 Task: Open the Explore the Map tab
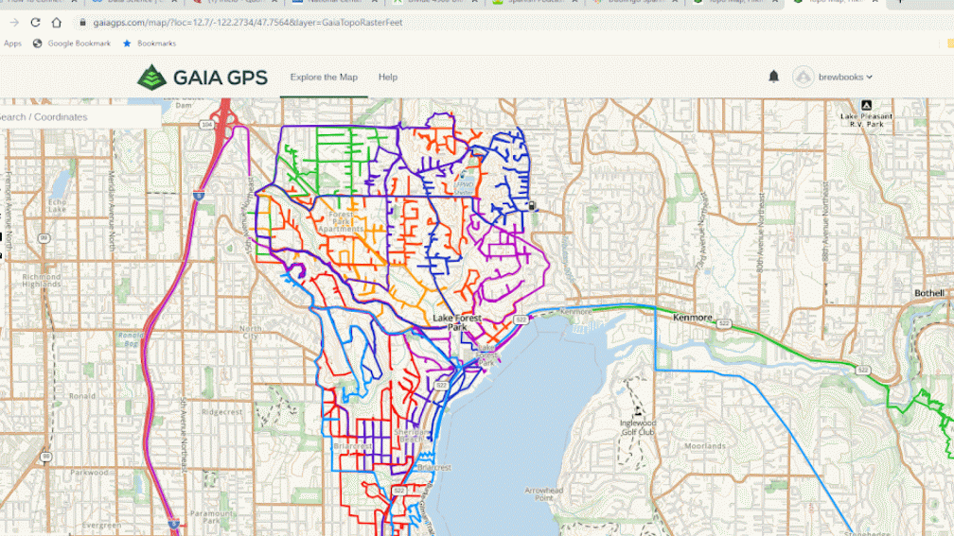coord(324,78)
